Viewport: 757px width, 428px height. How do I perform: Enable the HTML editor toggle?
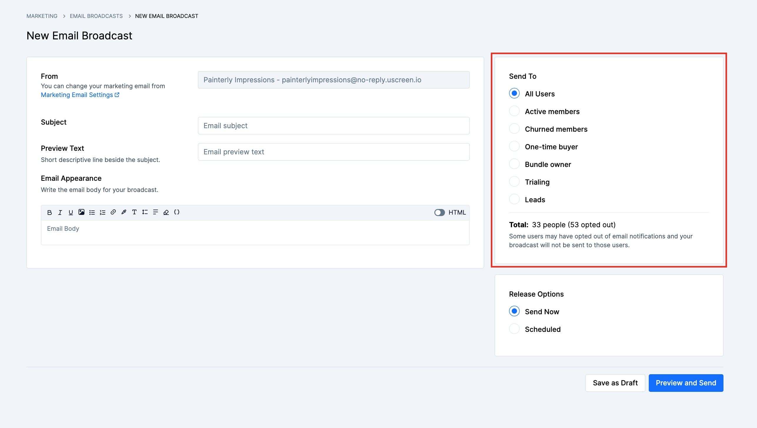coord(439,213)
